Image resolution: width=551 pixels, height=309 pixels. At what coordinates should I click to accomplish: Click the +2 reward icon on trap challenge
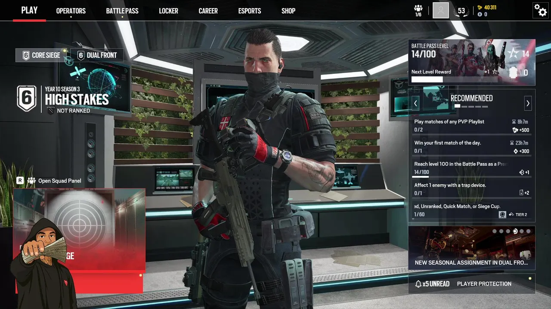coord(521,193)
